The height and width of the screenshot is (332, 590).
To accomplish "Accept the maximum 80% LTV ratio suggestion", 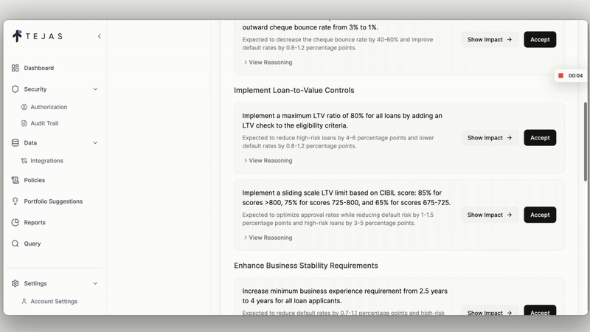I will [540, 138].
